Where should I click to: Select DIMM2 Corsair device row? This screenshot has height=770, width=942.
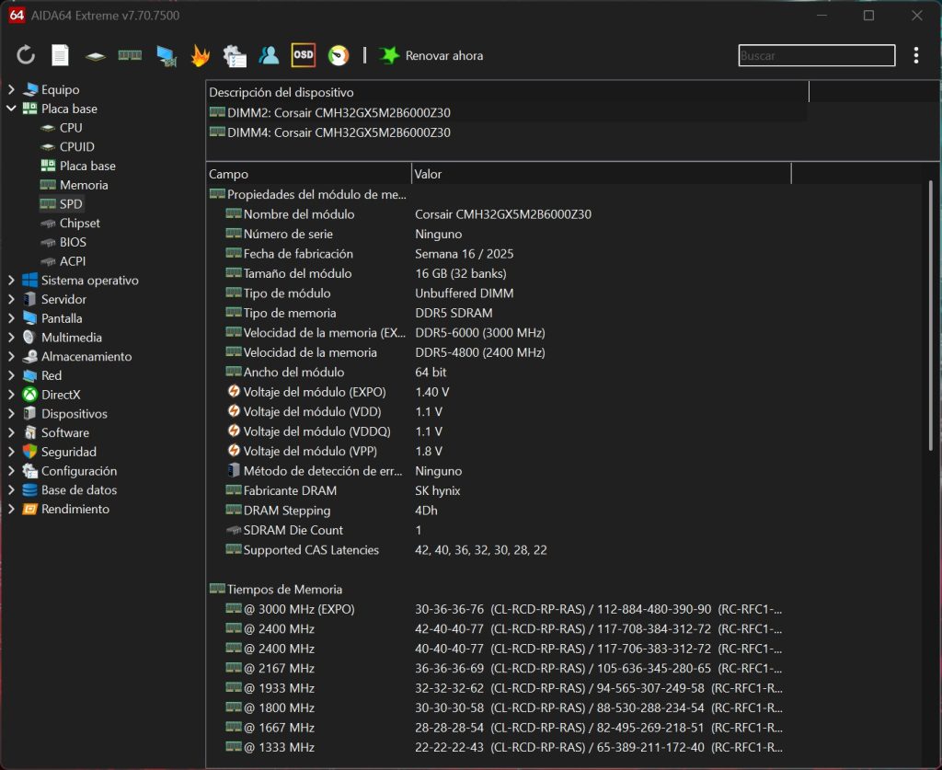pos(508,112)
